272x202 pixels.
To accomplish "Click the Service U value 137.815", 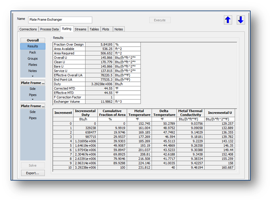I will 100,71.
